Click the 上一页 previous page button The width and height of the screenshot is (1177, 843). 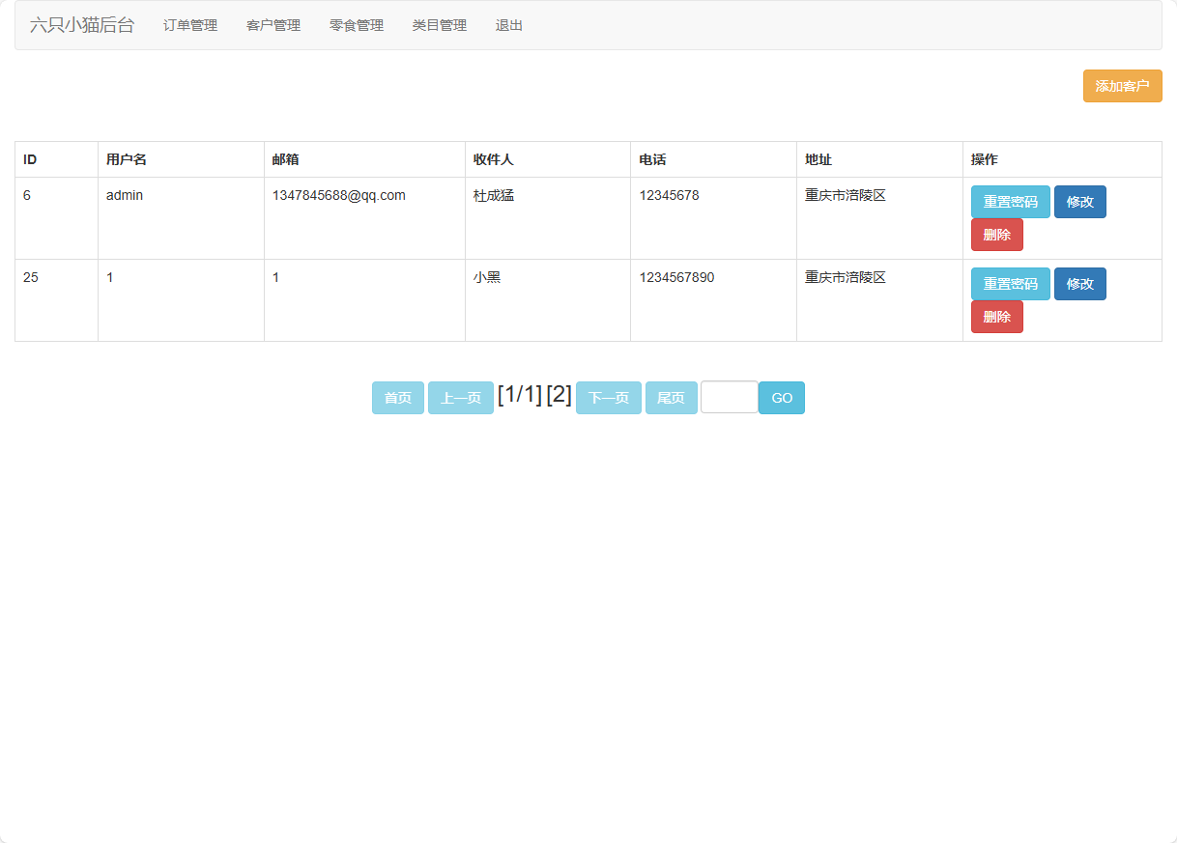461,398
